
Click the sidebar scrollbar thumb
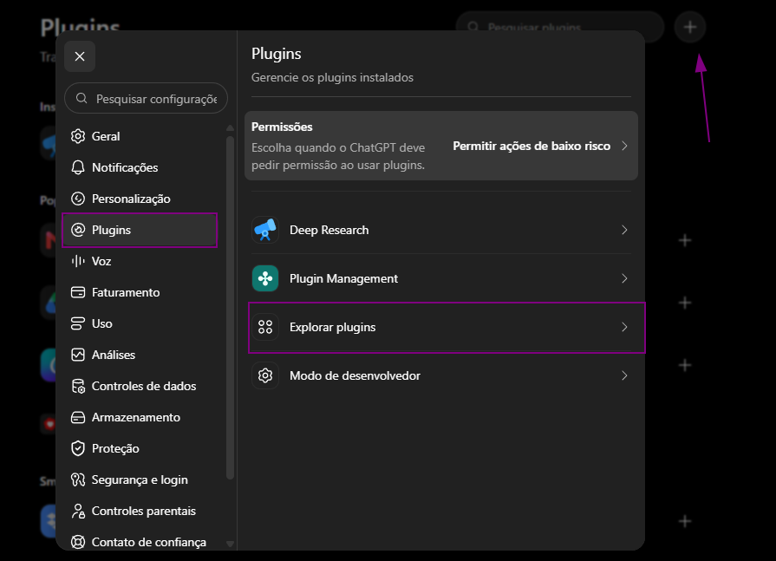(230, 308)
